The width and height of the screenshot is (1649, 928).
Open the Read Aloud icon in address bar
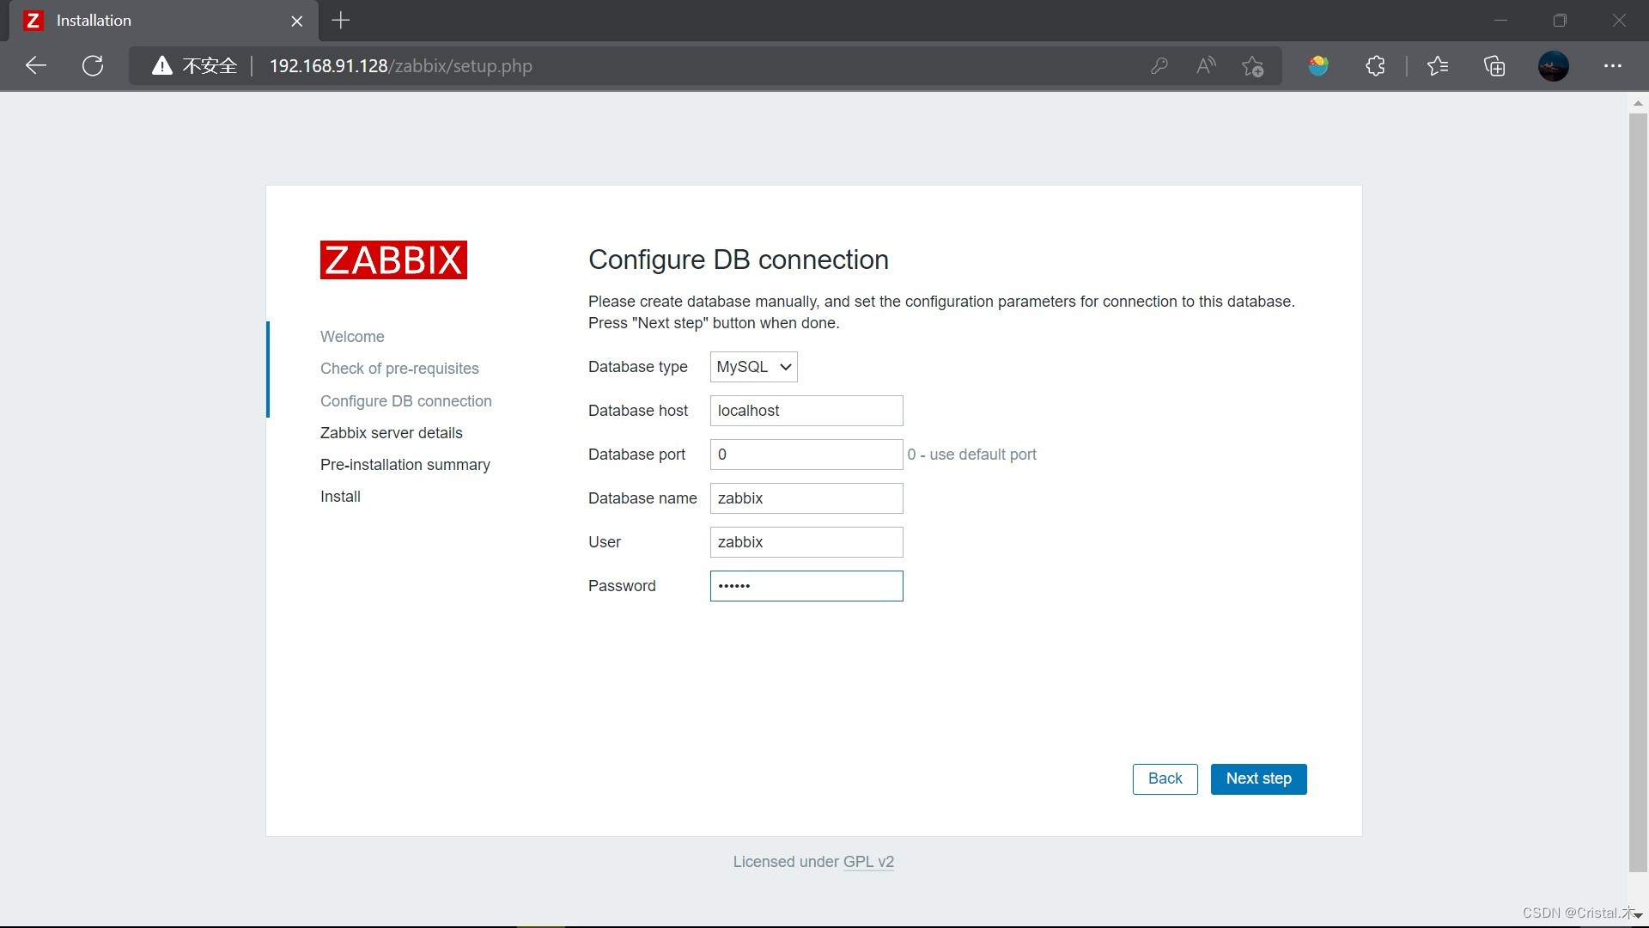(1206, 66)
